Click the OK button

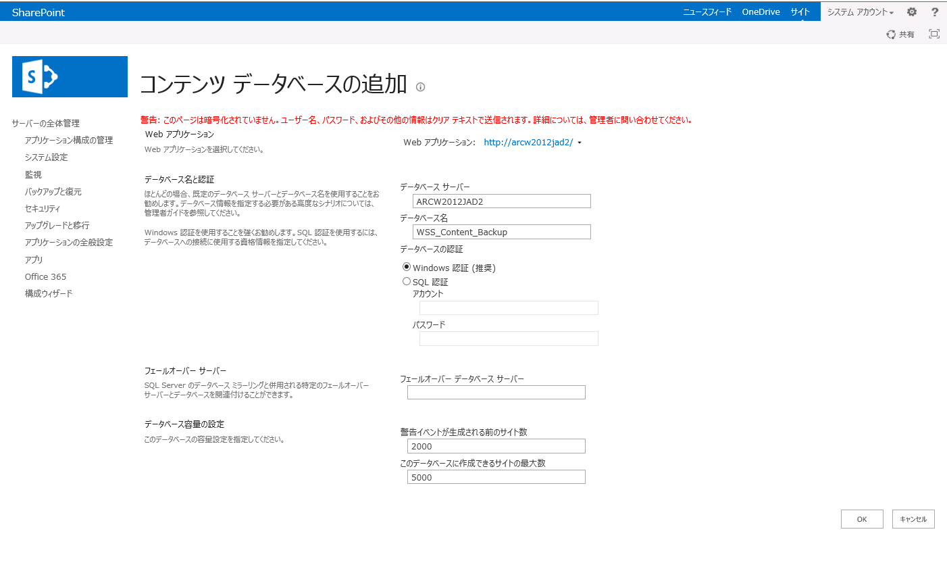click(x=862, y=519)
